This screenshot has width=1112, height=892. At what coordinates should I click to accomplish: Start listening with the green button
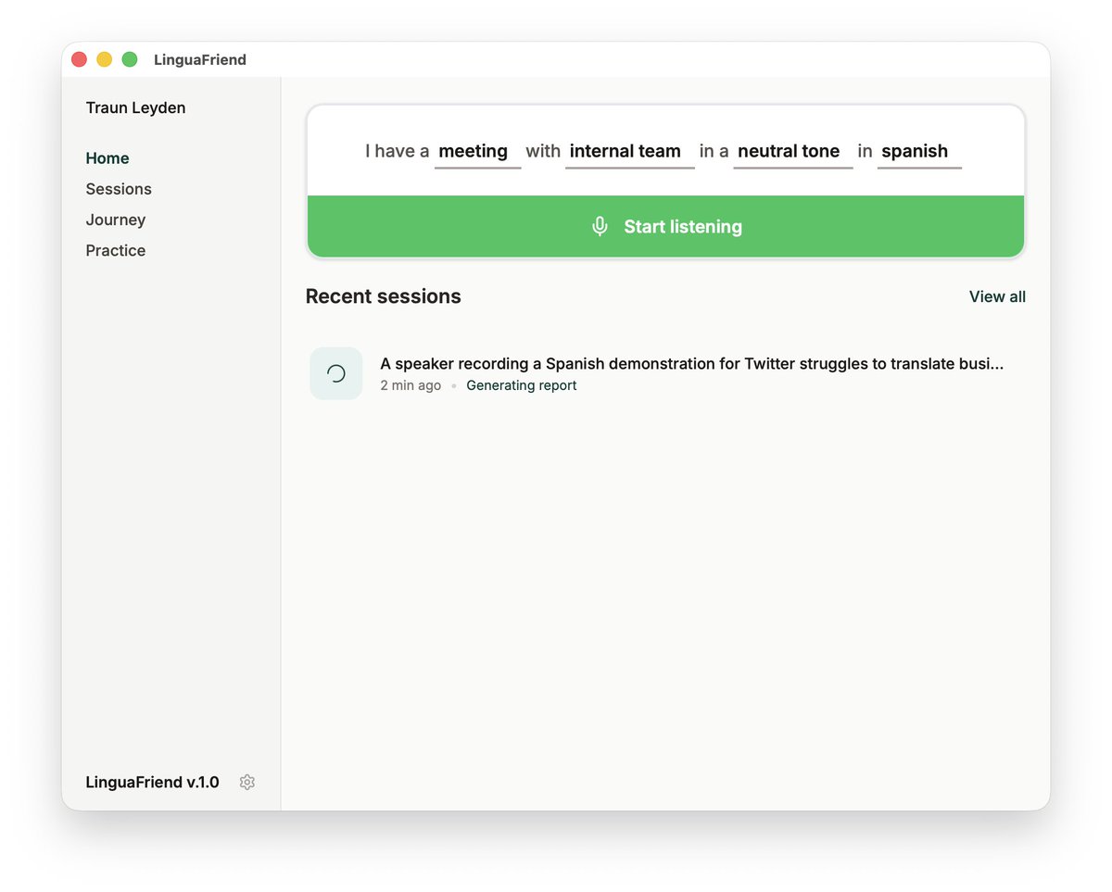[665, 226]
